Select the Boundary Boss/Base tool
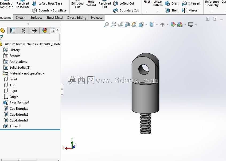 pos(49,10)
